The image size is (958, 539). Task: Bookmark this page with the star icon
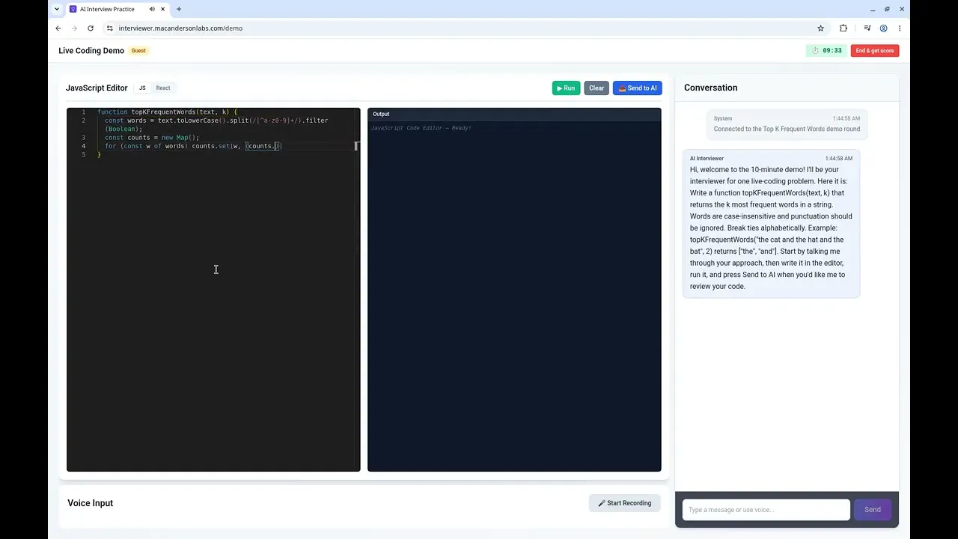pyautogui.click(x=820, y=28)
